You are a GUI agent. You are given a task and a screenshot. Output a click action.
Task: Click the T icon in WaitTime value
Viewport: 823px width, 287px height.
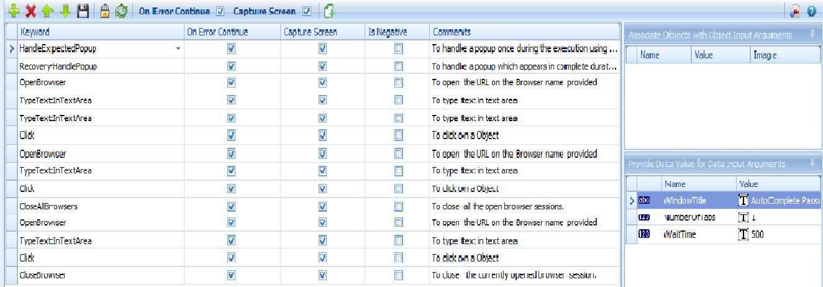click(743, 234)
